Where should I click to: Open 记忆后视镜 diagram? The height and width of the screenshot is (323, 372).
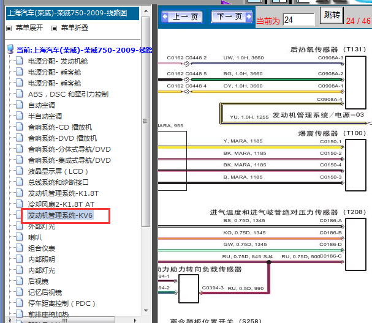click(x=45, y=292)
